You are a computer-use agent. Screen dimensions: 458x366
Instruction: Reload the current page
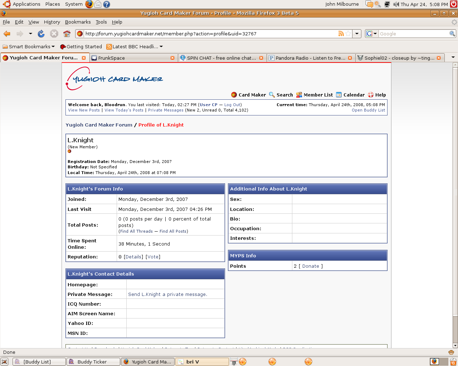point(41,34)
